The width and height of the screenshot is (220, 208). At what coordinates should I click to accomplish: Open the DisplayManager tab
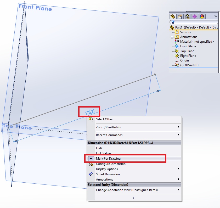202,16
